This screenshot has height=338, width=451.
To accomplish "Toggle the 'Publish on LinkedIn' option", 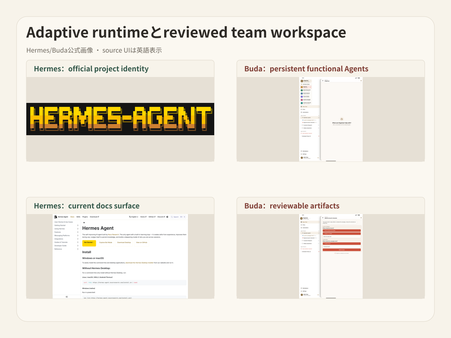I will [342, 234].
